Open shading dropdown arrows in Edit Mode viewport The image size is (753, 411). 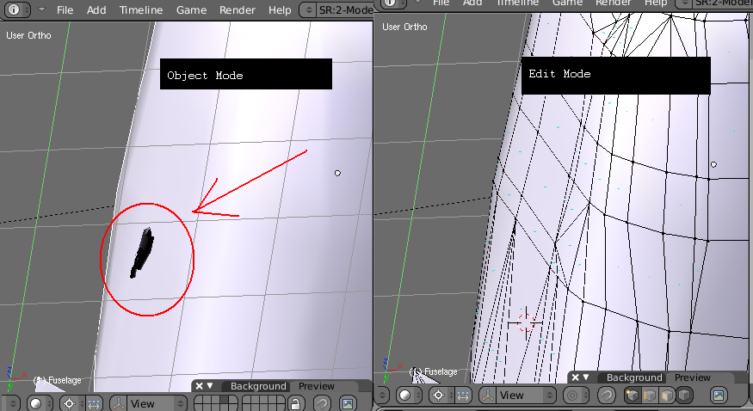[x=418, y=396]
